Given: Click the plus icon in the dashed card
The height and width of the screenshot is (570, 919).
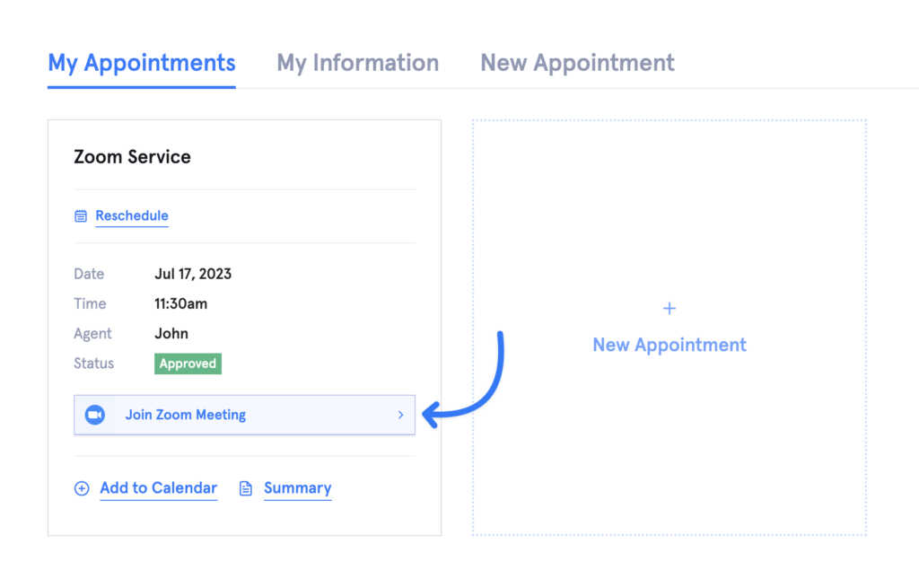Looking at the screenshot, I should (x=669, y=309).
